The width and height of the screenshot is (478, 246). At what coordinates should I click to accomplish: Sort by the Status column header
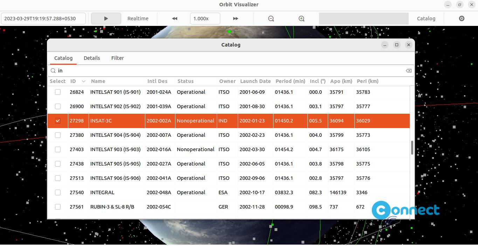[x=196, y=81]
